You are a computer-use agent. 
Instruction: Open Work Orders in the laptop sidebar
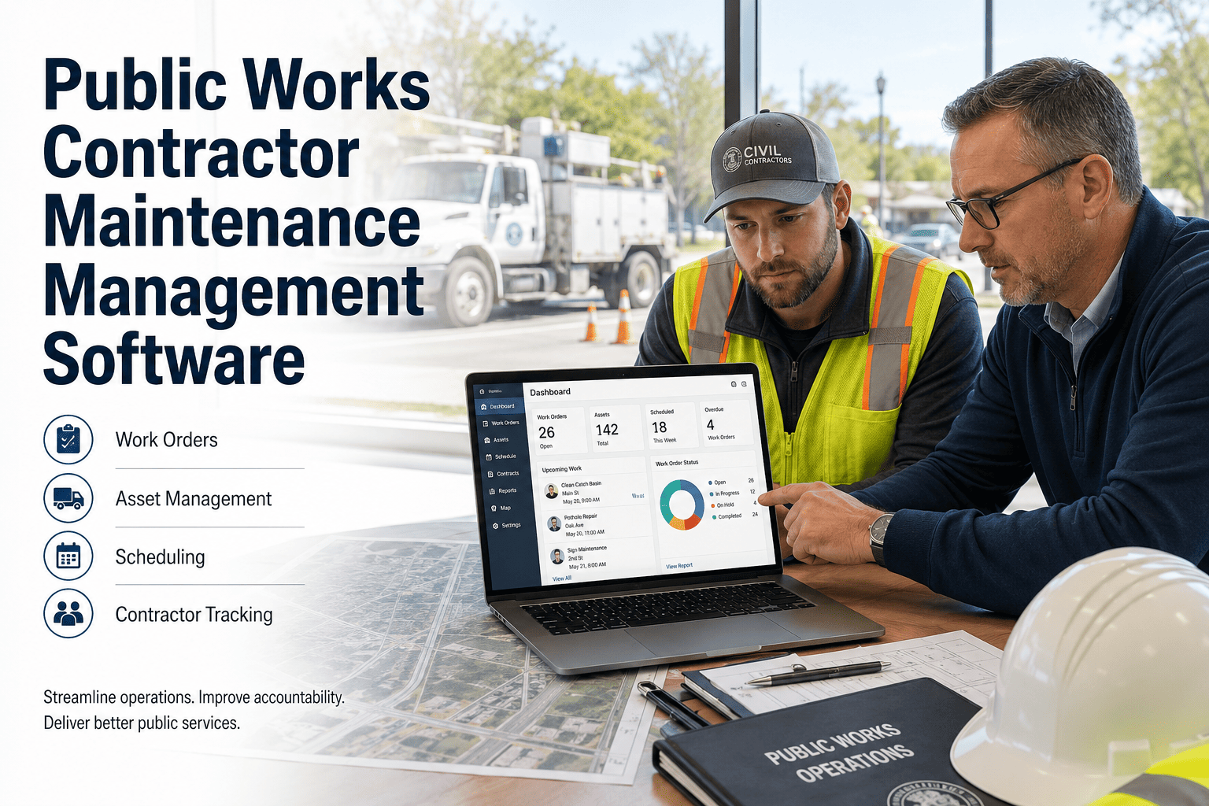[501, 423]
